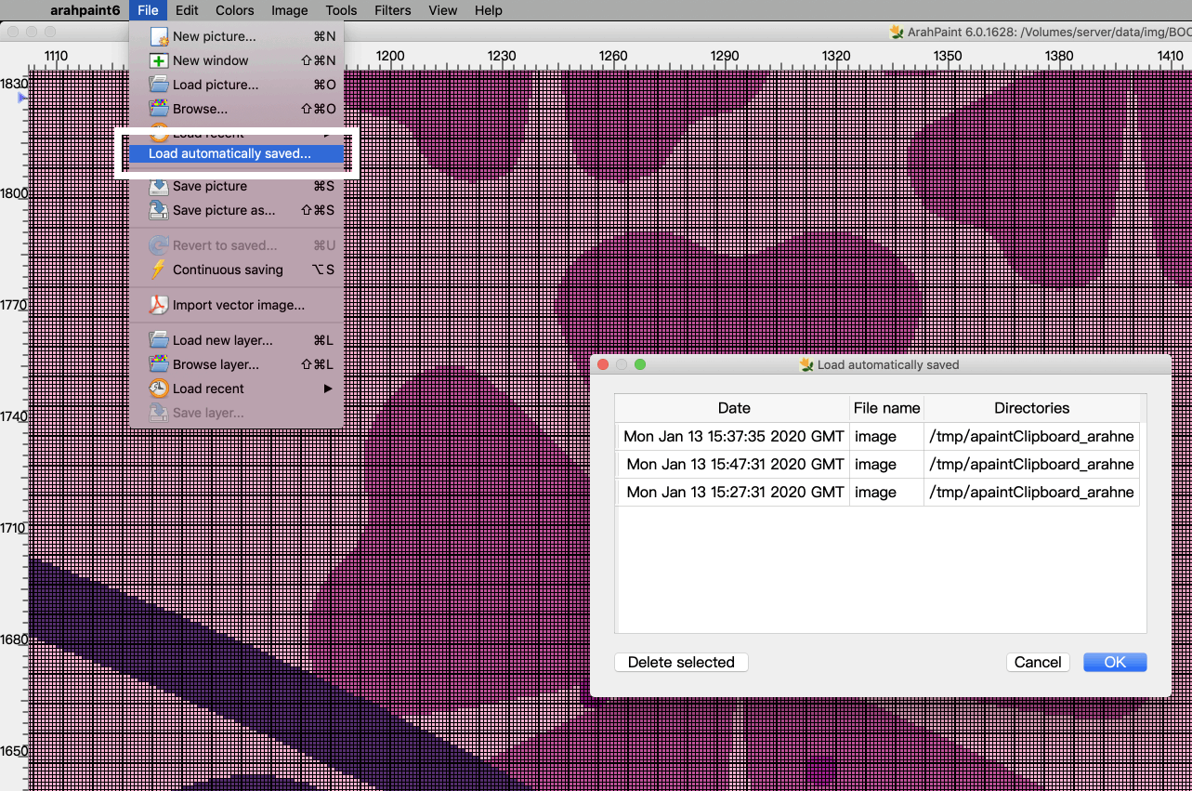Open the Tools menu
Screen dimensions: 1192x791
coord(342,10)
